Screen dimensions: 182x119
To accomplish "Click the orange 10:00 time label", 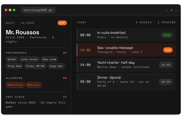I will pyautogui.click(x=85, y=50).
